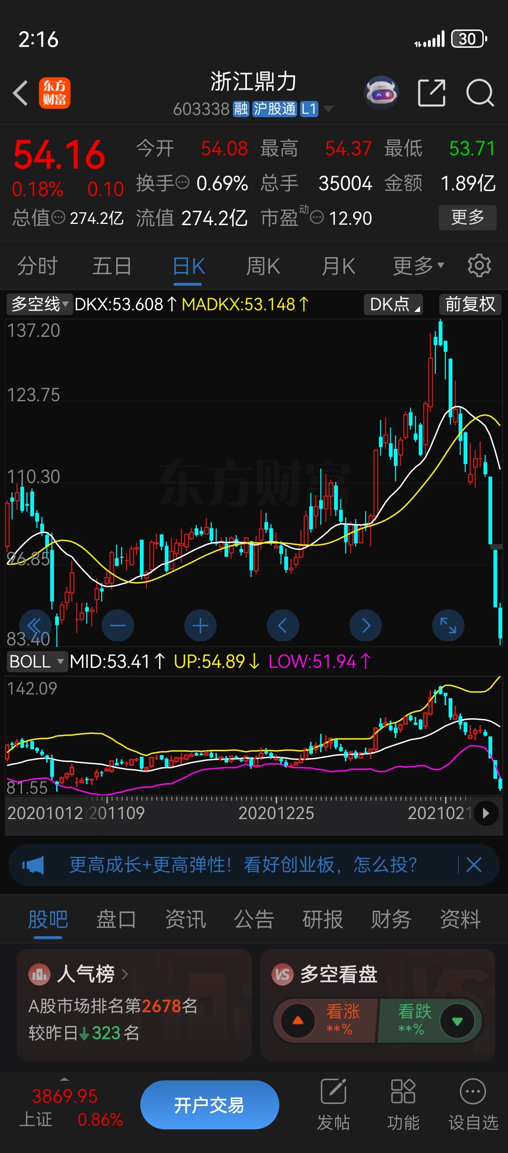The height and width of the screenshot is (1153, 508).
Task: Open the 人气榜 ranking icon
Action: (x=39, y=974)
